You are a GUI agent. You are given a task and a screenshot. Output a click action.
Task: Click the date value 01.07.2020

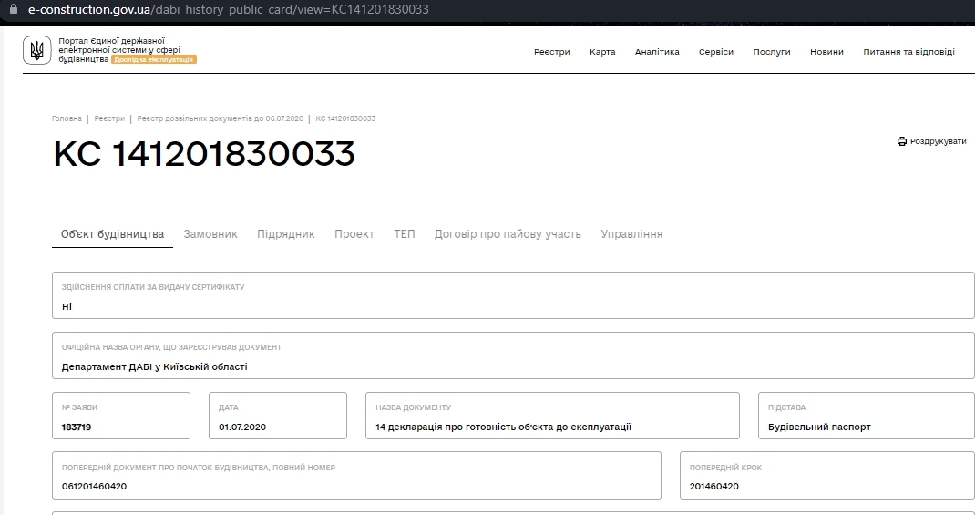pyautogui.click(x=241, y=427)
